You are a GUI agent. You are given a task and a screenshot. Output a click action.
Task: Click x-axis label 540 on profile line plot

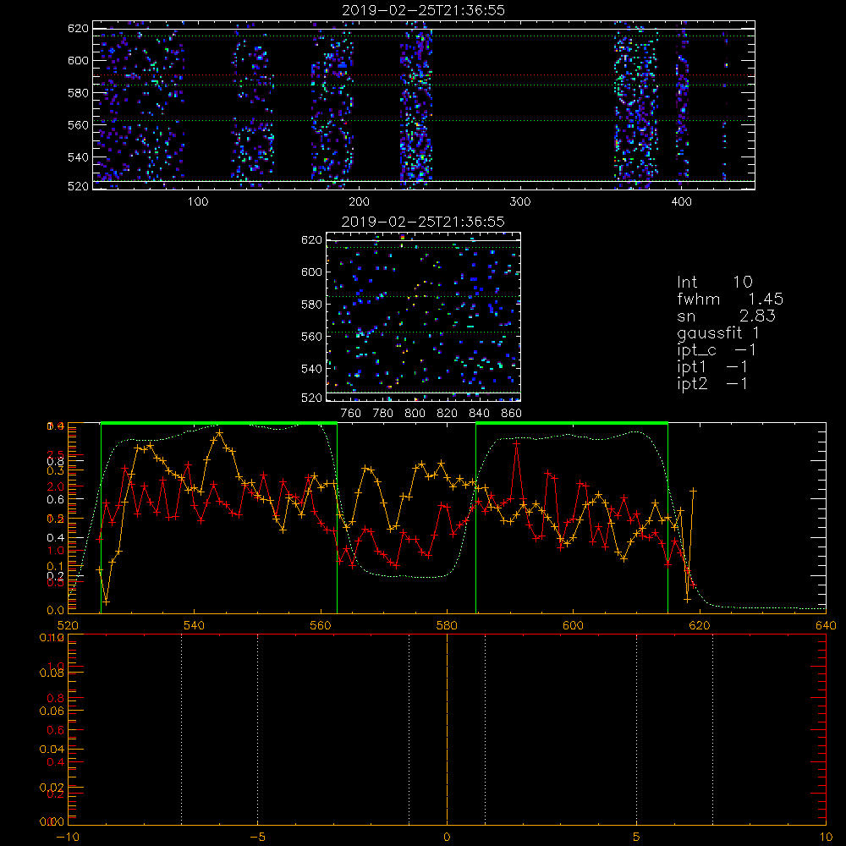click(x=195, y=625)
